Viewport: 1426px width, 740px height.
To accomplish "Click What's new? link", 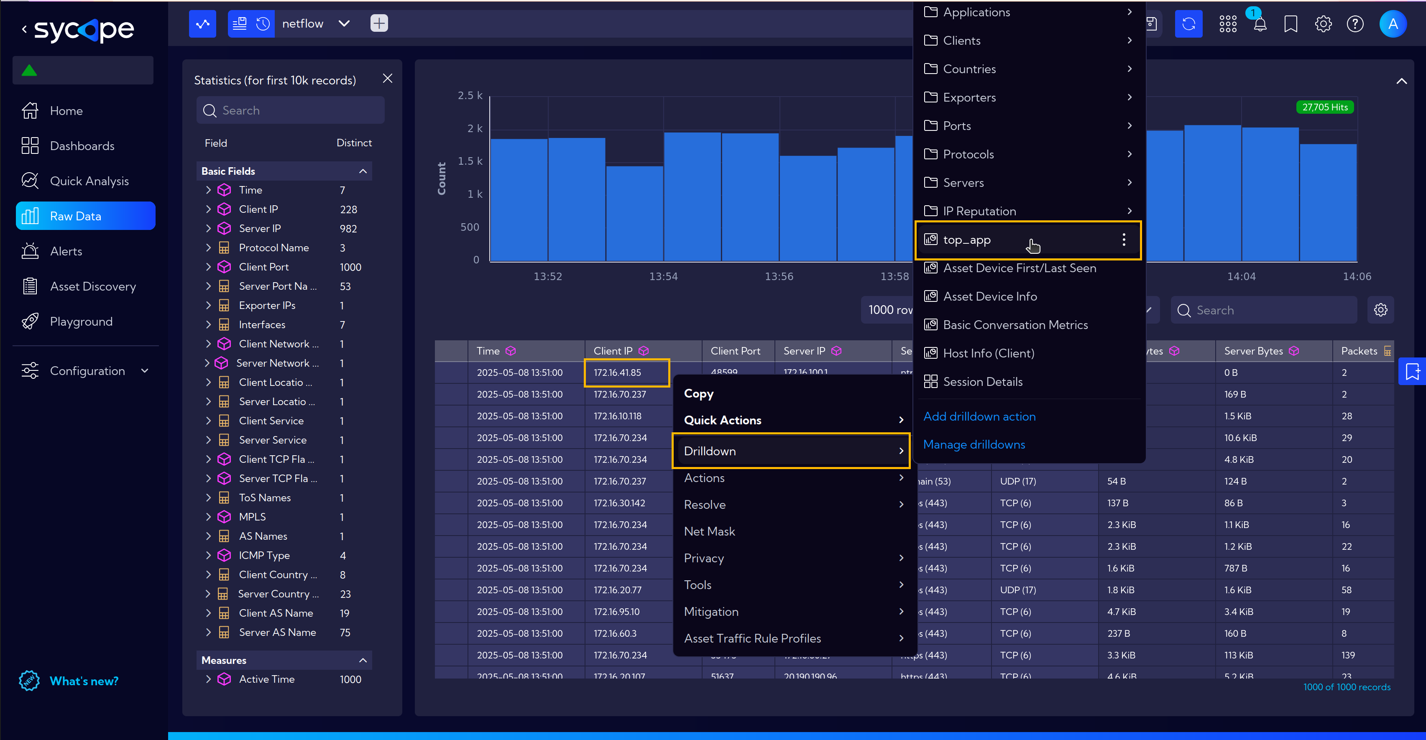I will (84, 681).
